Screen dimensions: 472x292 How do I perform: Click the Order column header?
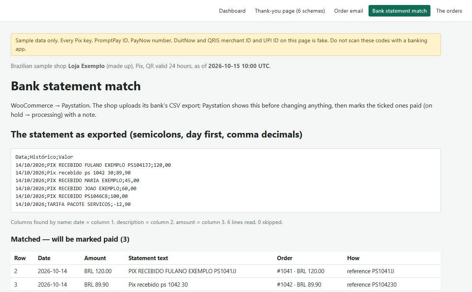[x=285, y=258]
